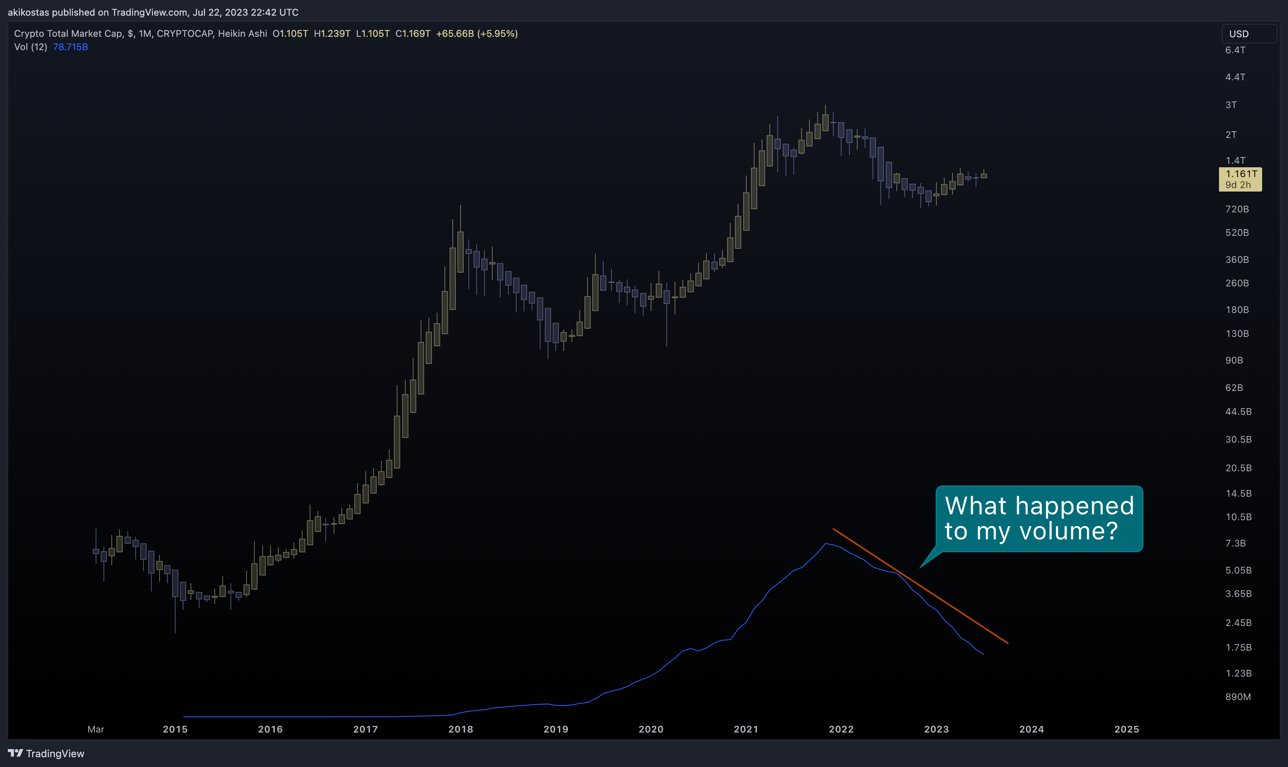Click the low value L1.105T
Viewport: 1288px width, 767px height.
[x=373, y=34]
